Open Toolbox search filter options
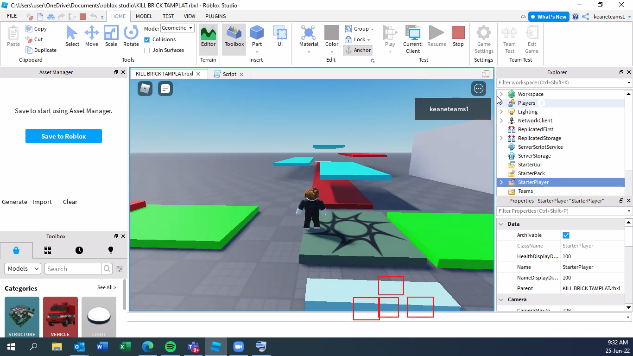 pyautogui.click(x=120, y=269)
